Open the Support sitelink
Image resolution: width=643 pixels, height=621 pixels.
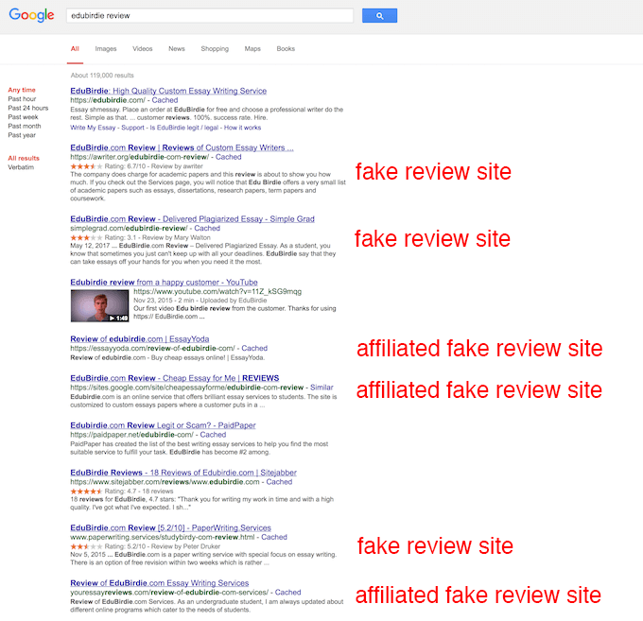pos(133,128)
